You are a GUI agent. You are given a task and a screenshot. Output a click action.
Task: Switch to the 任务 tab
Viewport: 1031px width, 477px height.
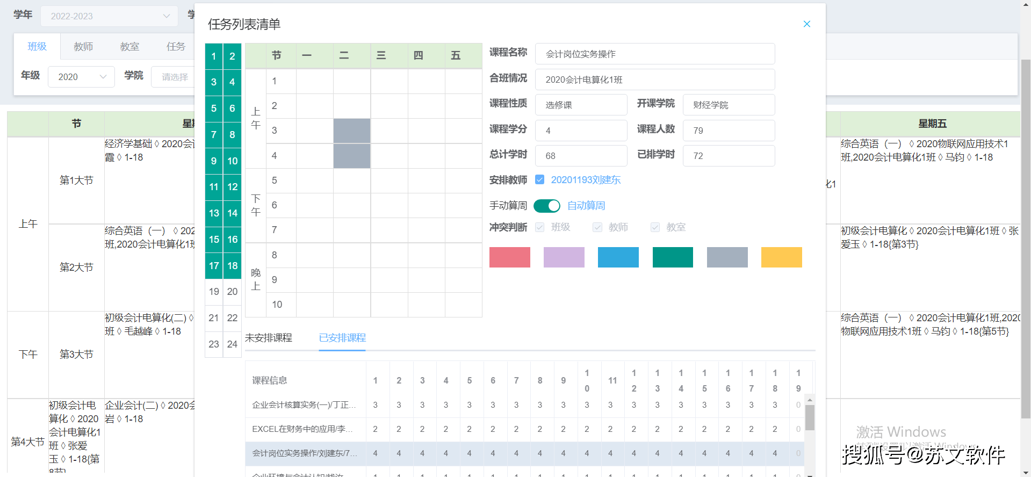tap(176, 47)
